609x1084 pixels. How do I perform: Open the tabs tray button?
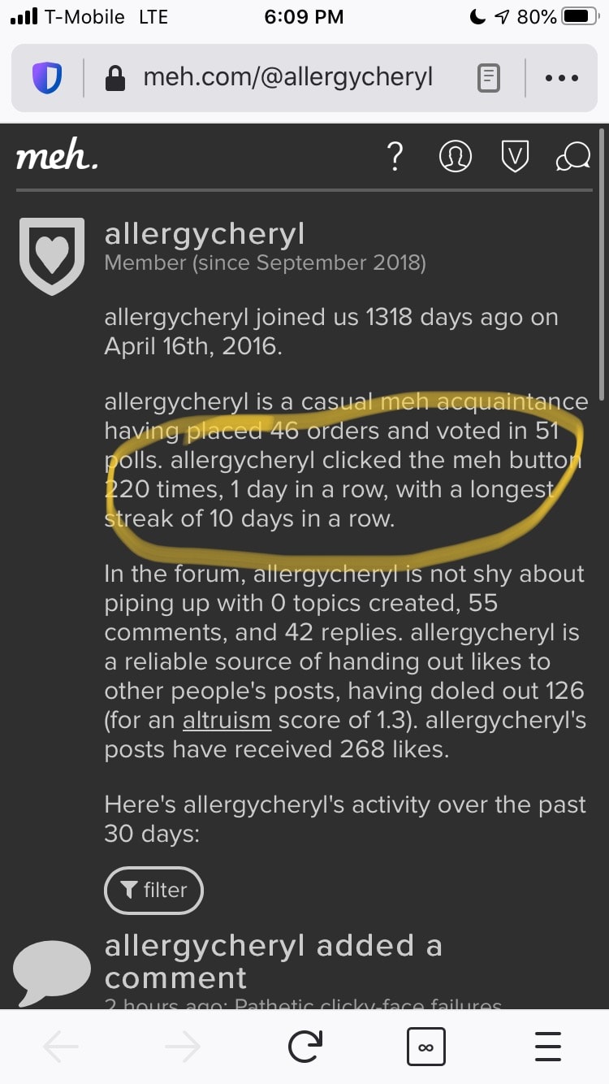click(x=425, y=1047)
